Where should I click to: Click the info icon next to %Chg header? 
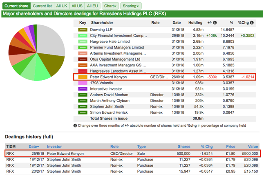point(252,23)
